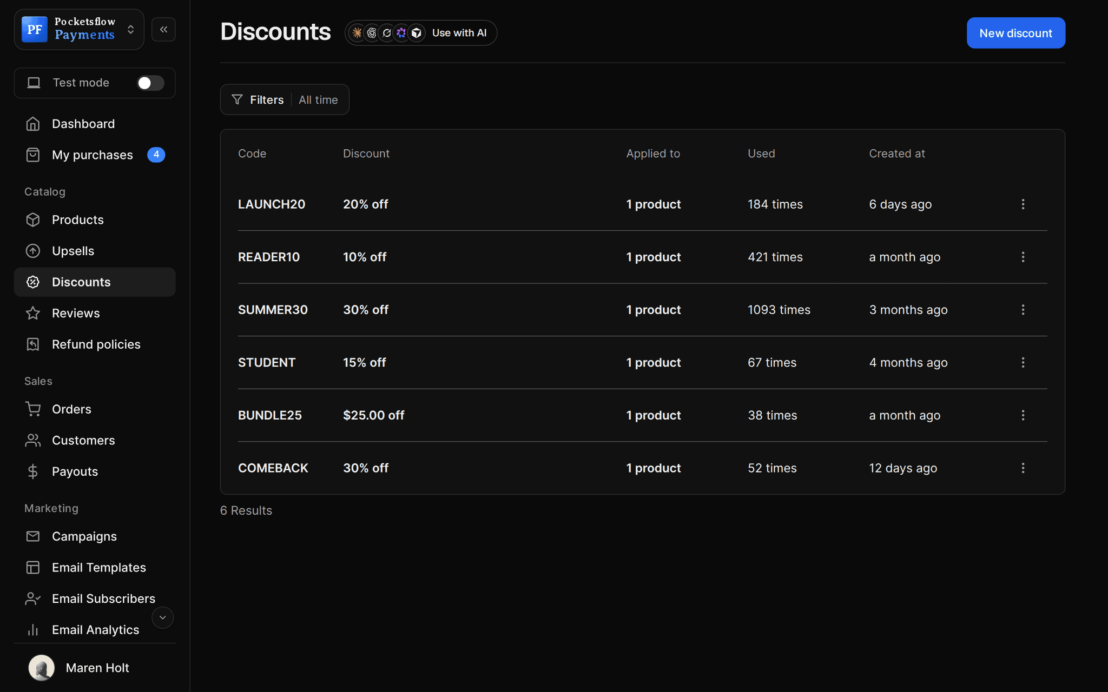Viewport: 1108px width, 692px height.
Task: Click the Use with AI button
Action: [421, 33]
